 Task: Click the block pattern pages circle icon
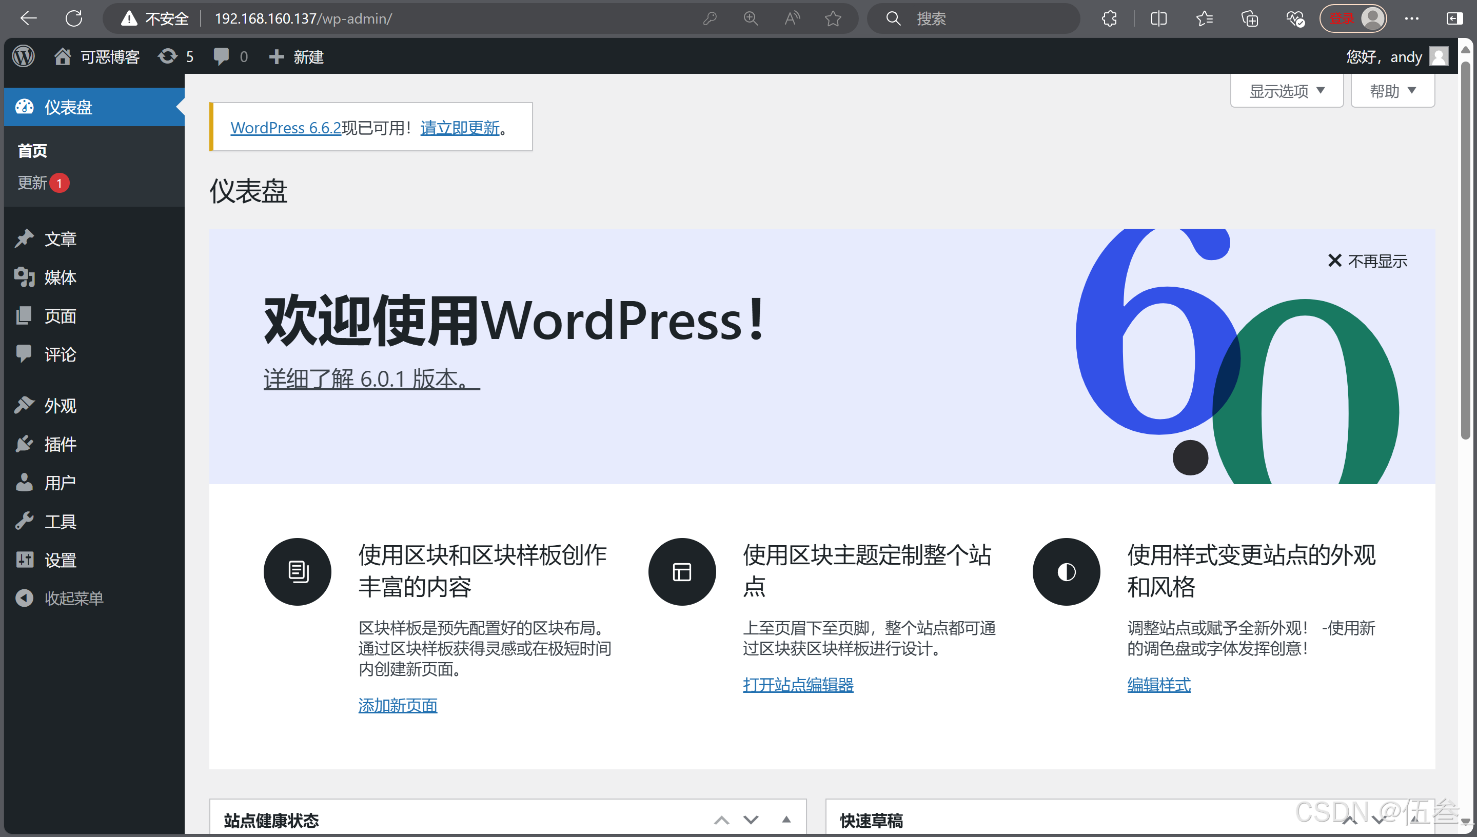pyautogui.click(x=297, y=571)
